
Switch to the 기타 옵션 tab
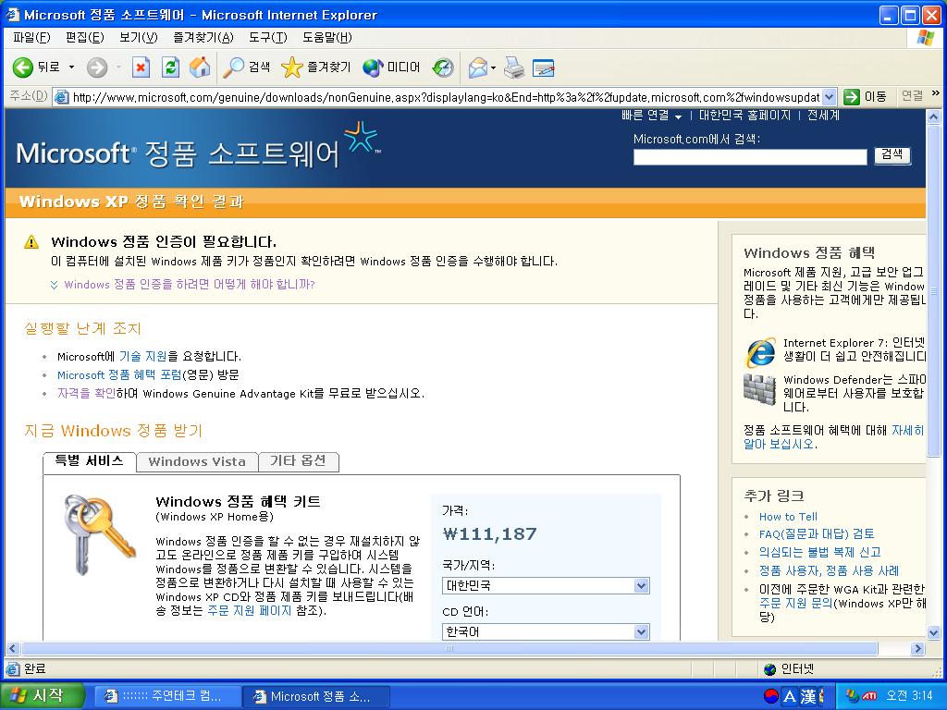click(299, 462)
